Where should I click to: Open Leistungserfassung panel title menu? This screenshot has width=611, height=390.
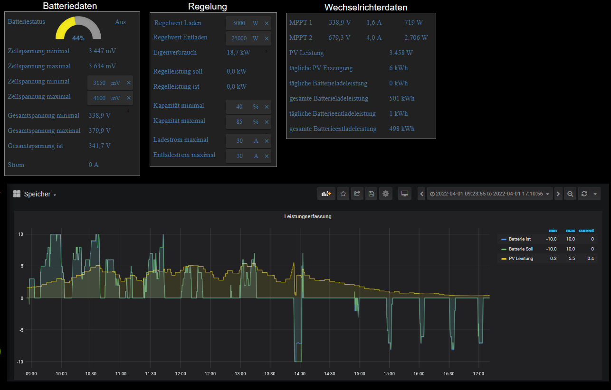pos(308,216)
